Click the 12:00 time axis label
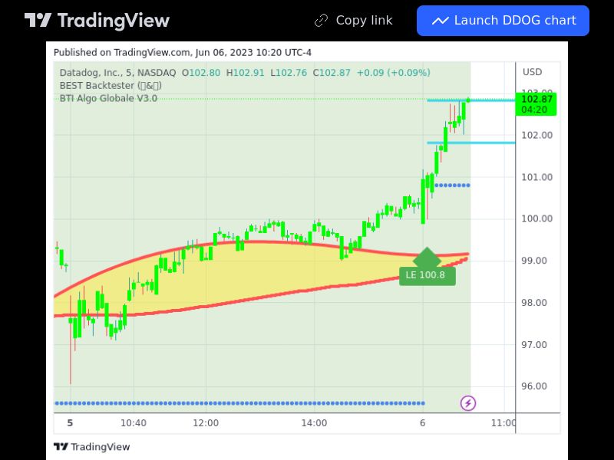 coord(206,423)
